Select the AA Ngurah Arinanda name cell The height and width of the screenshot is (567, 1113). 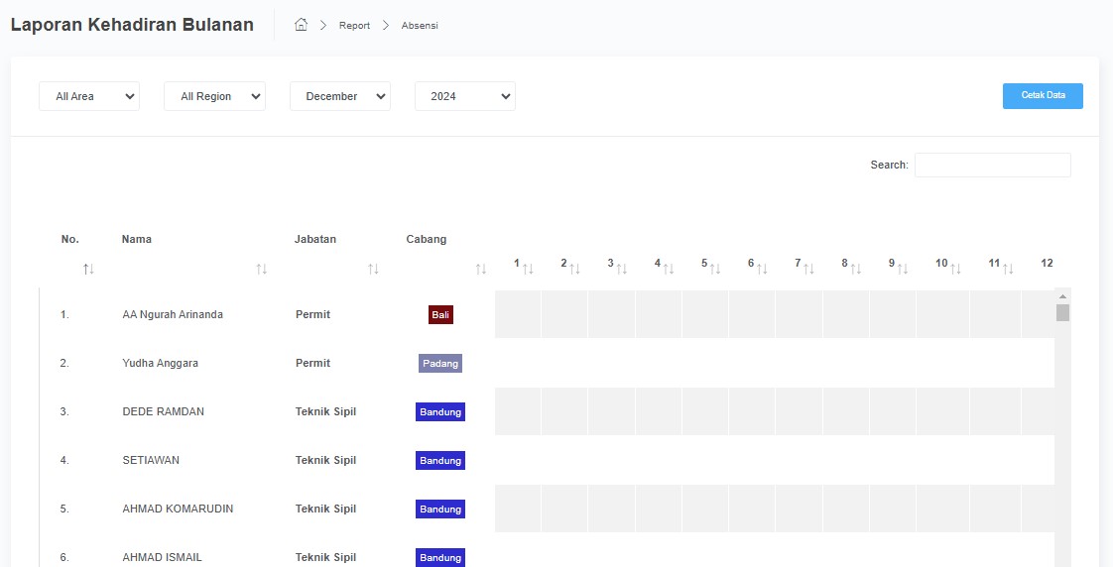173,314
